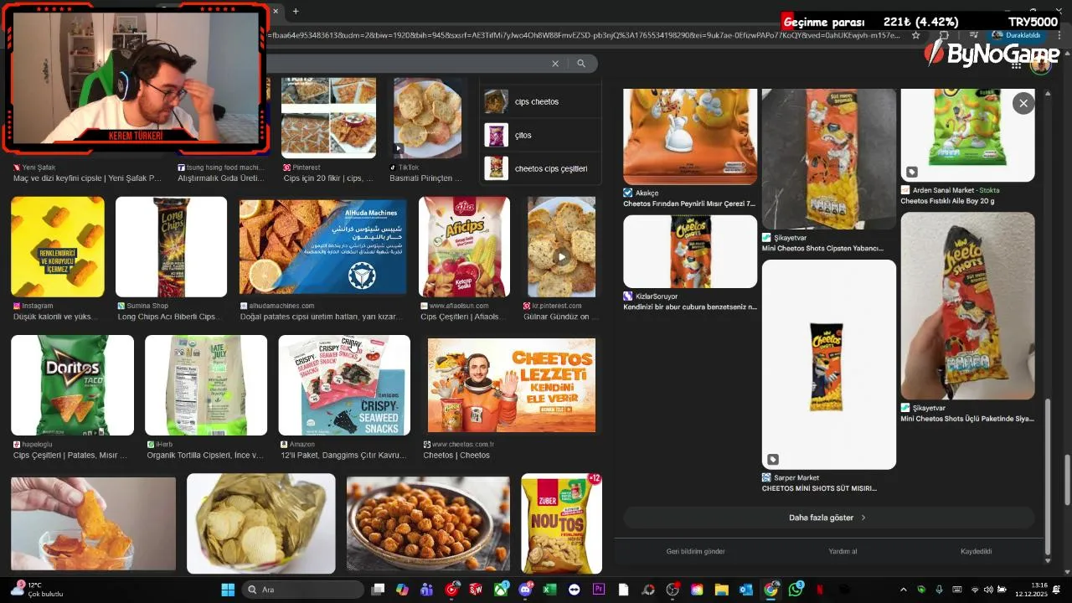Open the 'Cheetos Lezzeti' astronaut banner image
The width and height of the screenshot is (1072, 603).
[511, 385]
